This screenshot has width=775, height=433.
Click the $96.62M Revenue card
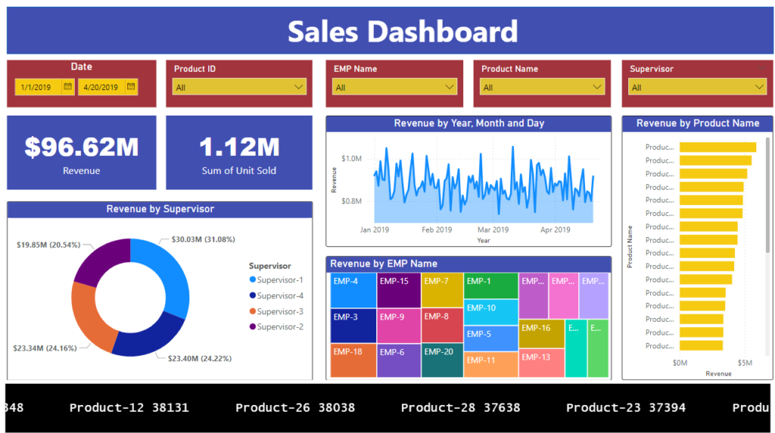pyautogui.click(x=82, y=153)
